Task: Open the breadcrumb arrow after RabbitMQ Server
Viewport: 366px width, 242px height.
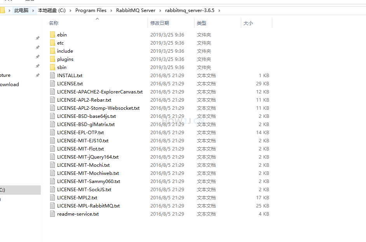Action: [x=160, y=11]
